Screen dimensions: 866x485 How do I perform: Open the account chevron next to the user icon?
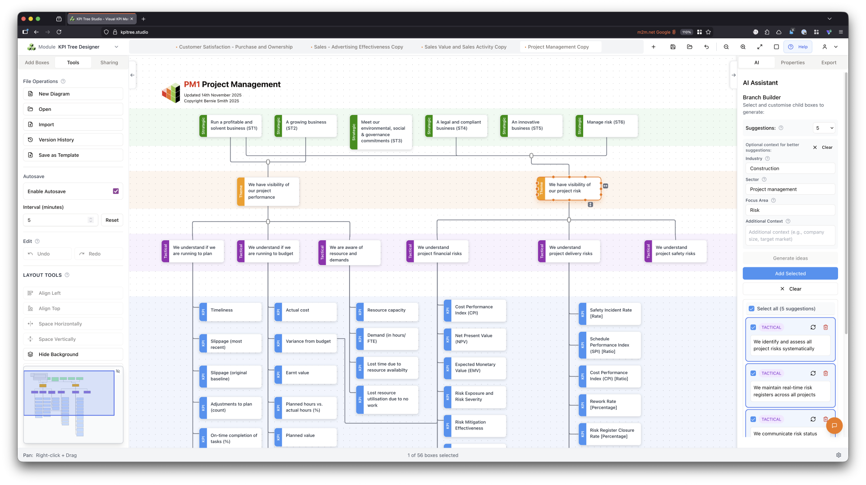tap(836, 46)
